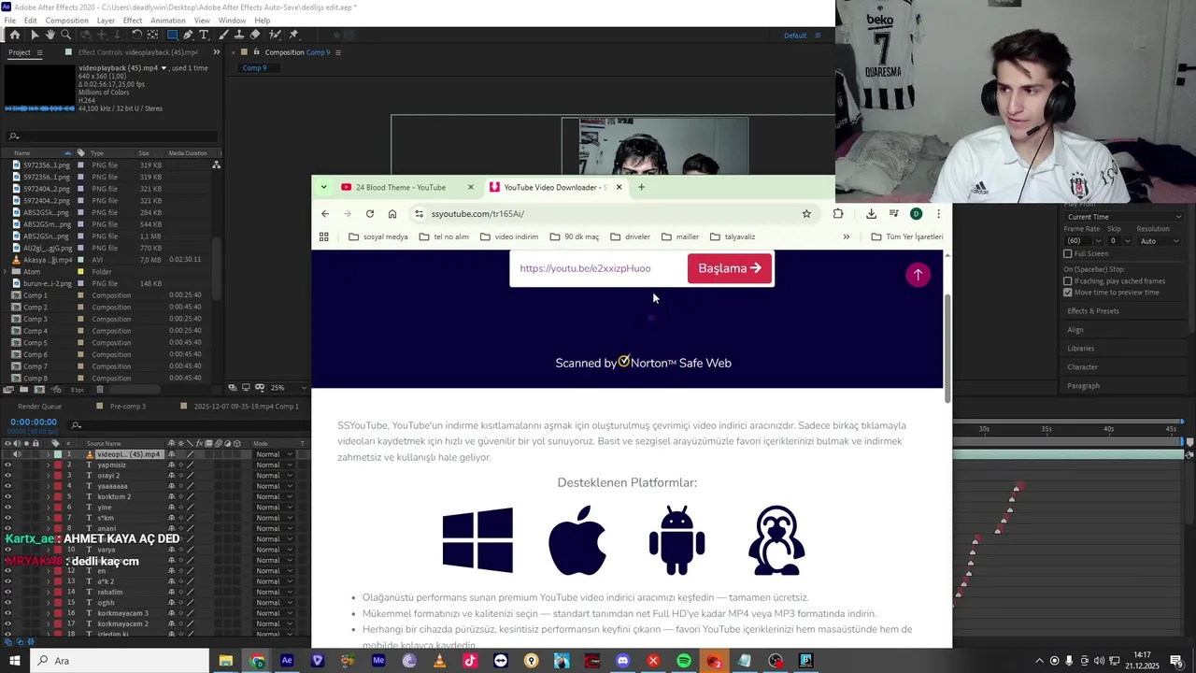Click the Chrome browser back arrow
1196x673 pixels.
point(325,214)
